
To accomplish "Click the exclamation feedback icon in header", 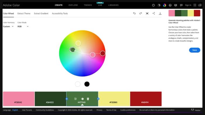I will 176,5.
